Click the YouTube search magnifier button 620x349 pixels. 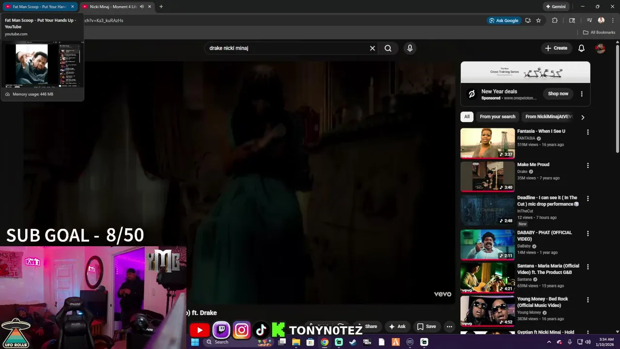click(x=388, y=48)
